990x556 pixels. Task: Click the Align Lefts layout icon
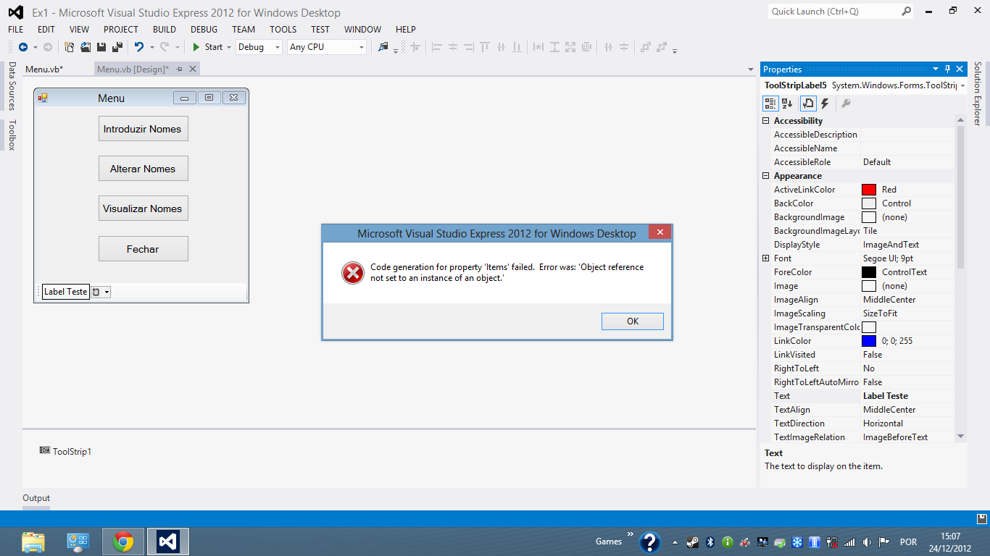point(437,47)
